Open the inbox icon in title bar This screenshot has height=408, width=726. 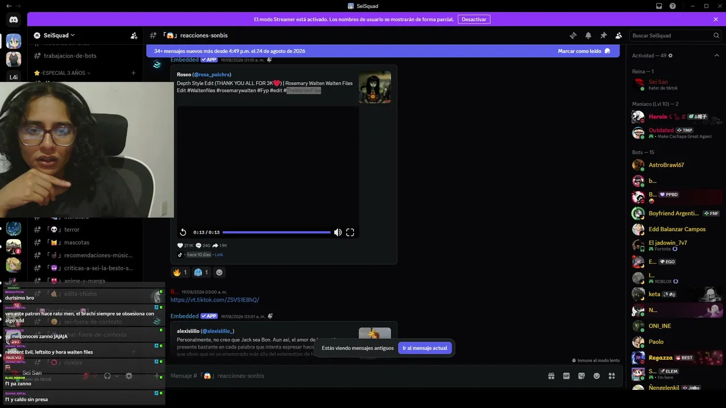pyautogui.click(x=659, y=6)
